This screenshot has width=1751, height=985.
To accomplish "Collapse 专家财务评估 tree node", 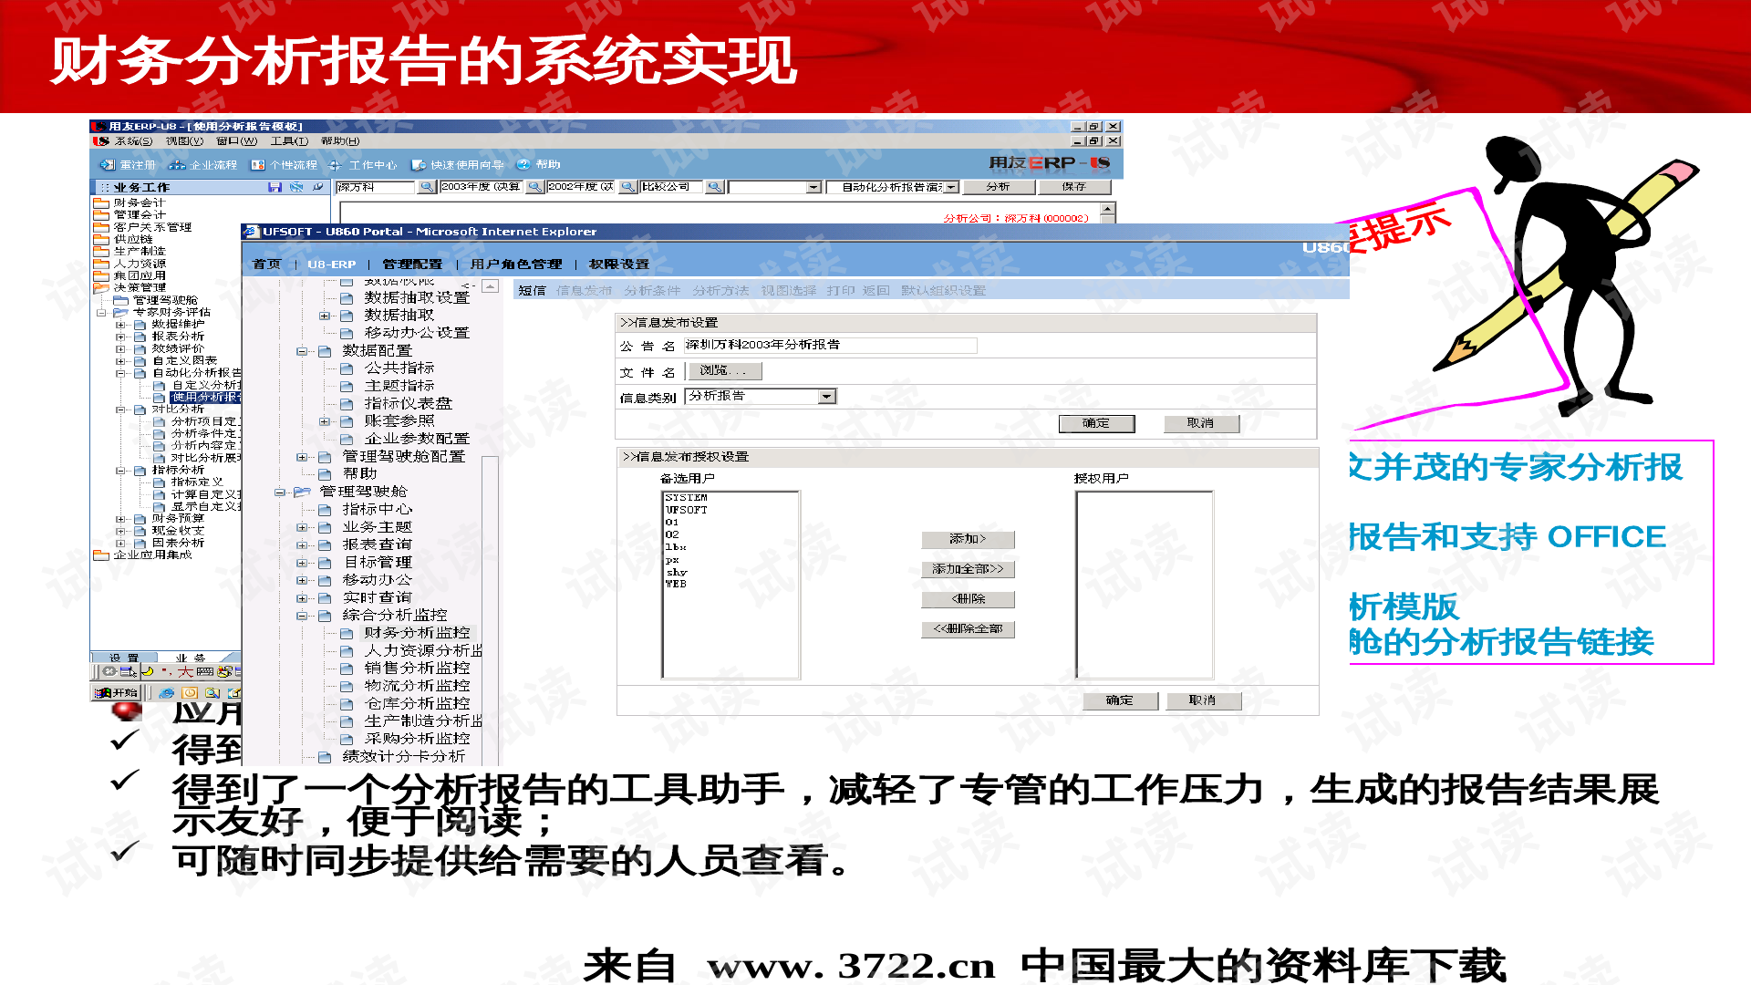I will point(102,312).
